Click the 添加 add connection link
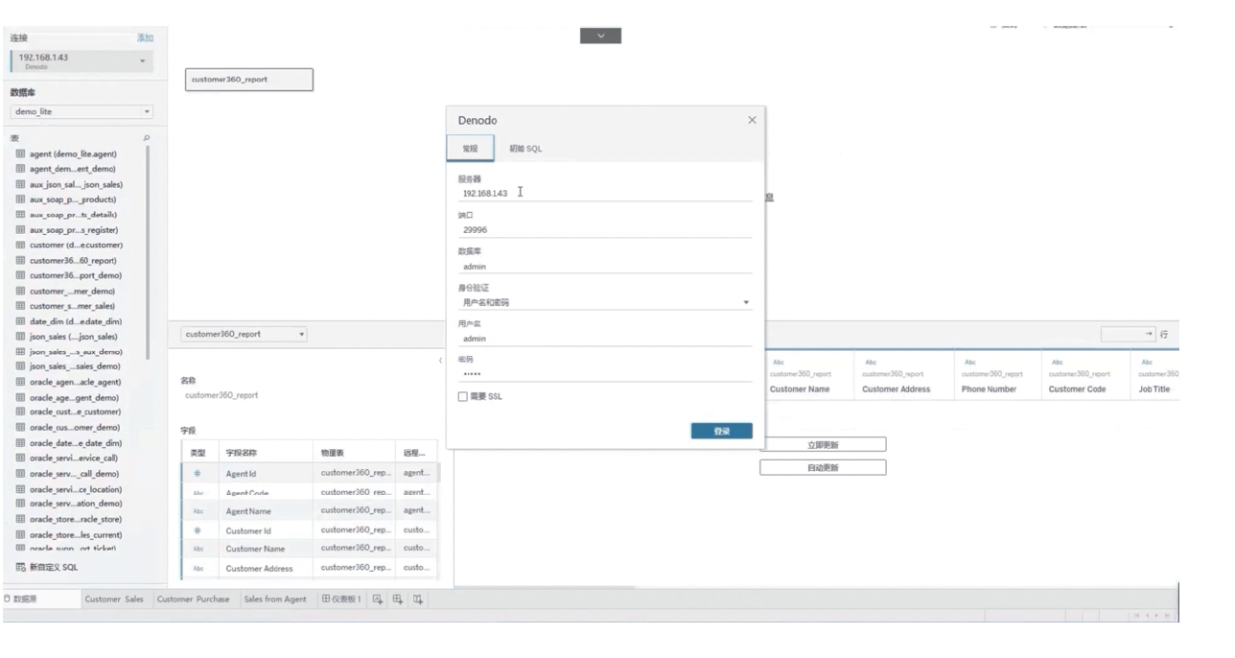This screenshot has width=1235, height=658. click(145, 37)
